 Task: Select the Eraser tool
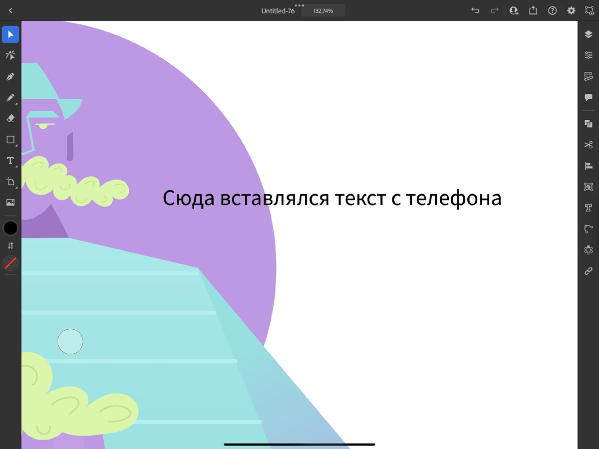tap(10, 118)
